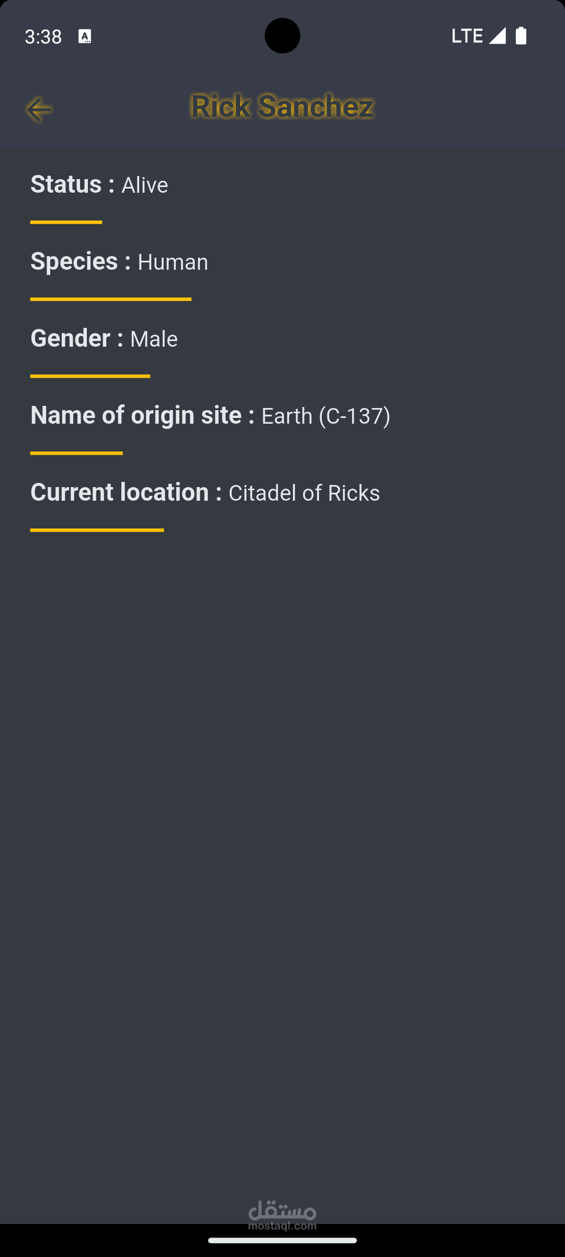Screen dimensions: 565x1257
Task: Click the cellular signal strength icon
Action: (497, 36)
